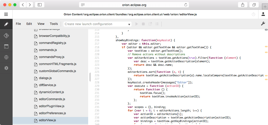Click the Safari Share button

(243, 5)
